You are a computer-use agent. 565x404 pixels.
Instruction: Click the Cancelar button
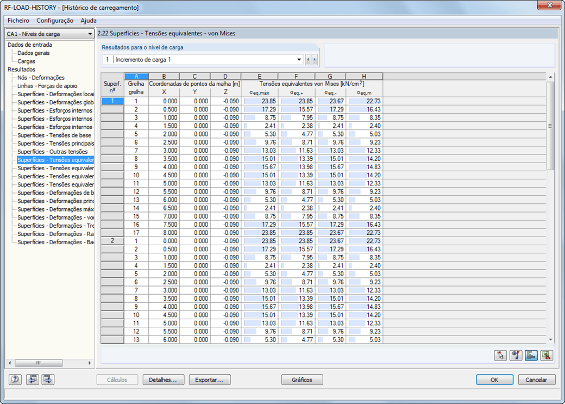click(537, 380)
